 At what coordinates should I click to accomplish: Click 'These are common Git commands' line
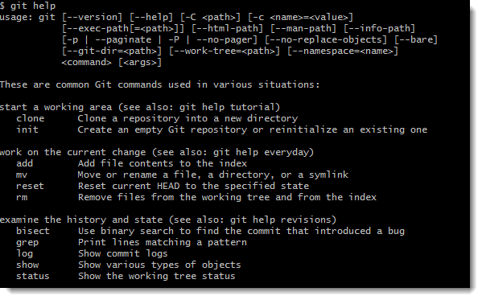coord(160,84)
